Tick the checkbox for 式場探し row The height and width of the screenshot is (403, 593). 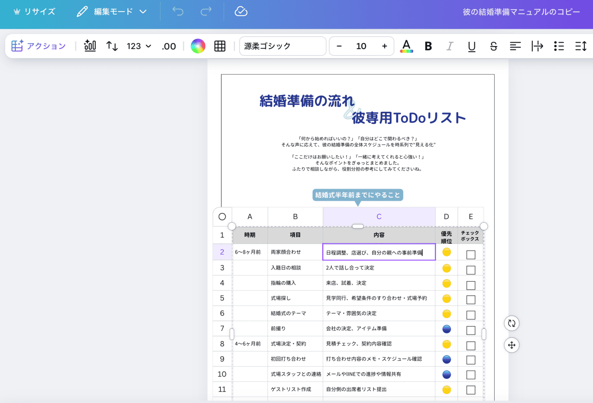tap(471, 300)
